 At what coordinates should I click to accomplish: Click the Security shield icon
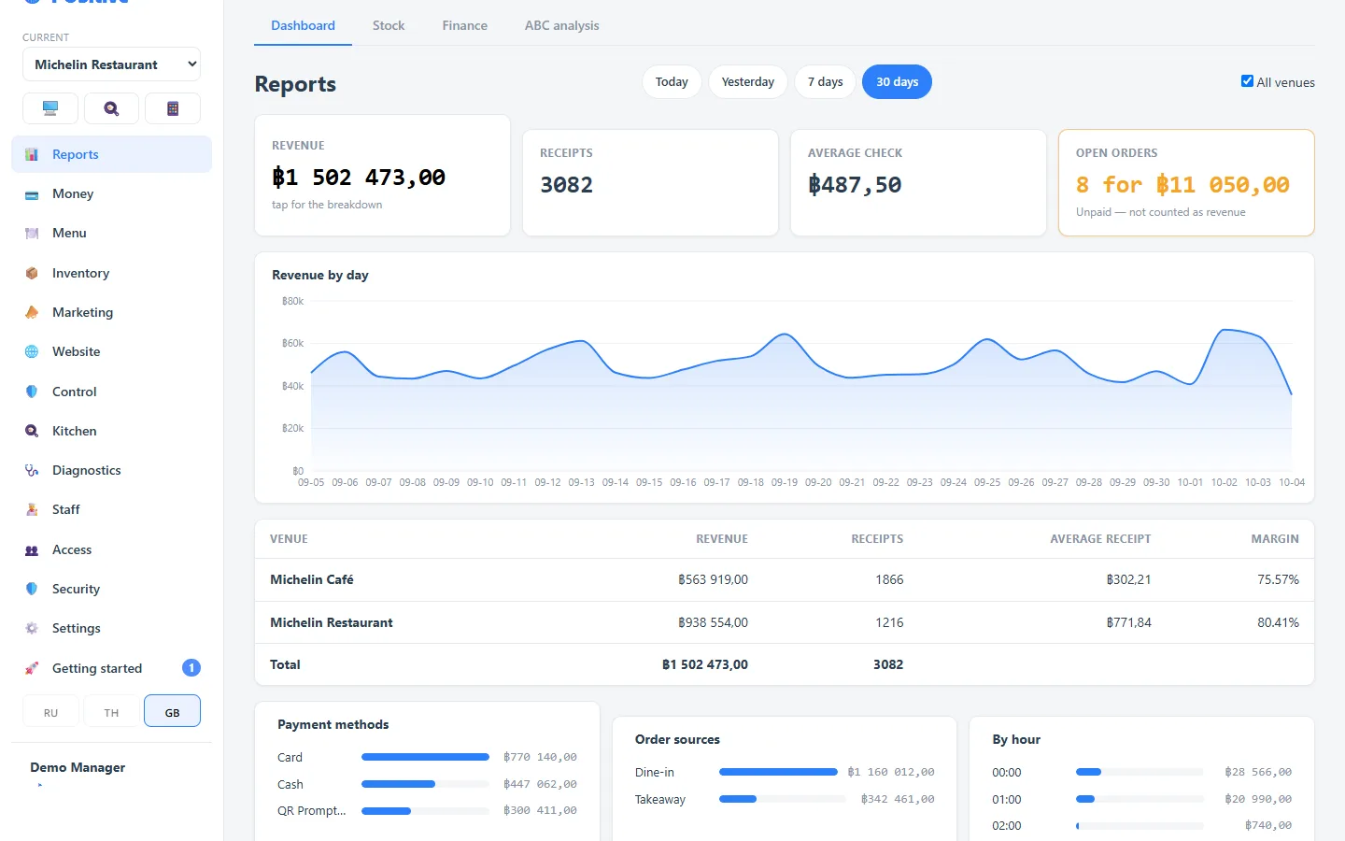click(32, 589)
